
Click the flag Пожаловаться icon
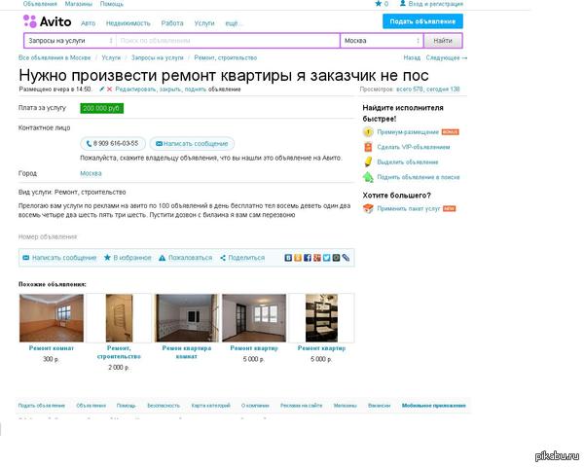click(x=162, y=258)
